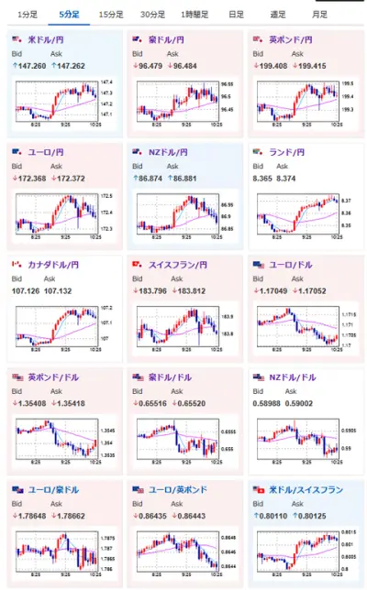
Task: Click the flag icon beside 米ドル/スイスフラン
Action: [259, 490]
